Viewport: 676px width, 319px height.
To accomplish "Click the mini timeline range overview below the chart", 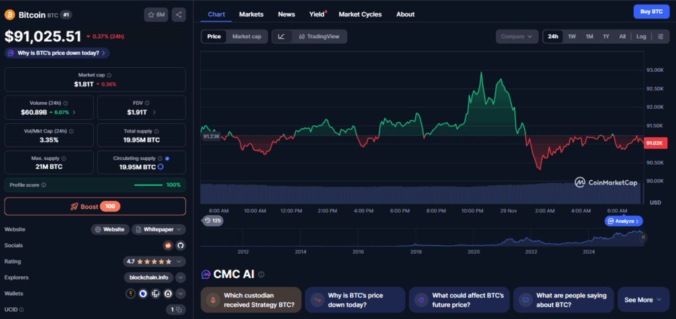I will 422,239.
